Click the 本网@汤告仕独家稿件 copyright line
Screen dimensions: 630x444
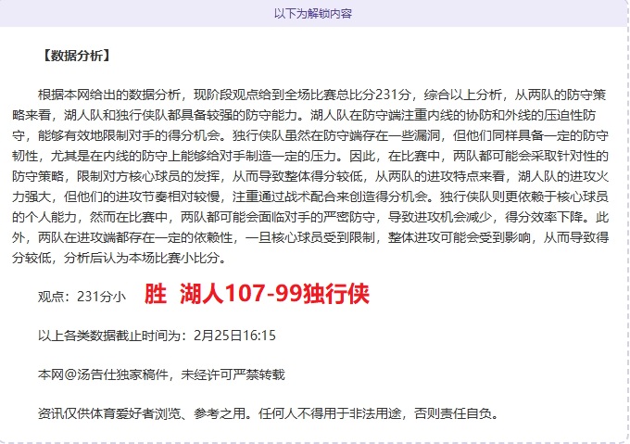pyautogui.click(x=161, y=374)
